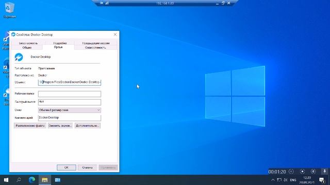Stop the screen recording
The width and height of the screenshot is (330, 185).
[x=302, y=171]
